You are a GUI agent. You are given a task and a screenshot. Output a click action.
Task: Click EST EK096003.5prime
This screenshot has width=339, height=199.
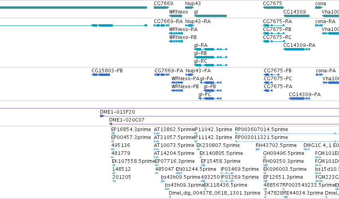point(285,170)
